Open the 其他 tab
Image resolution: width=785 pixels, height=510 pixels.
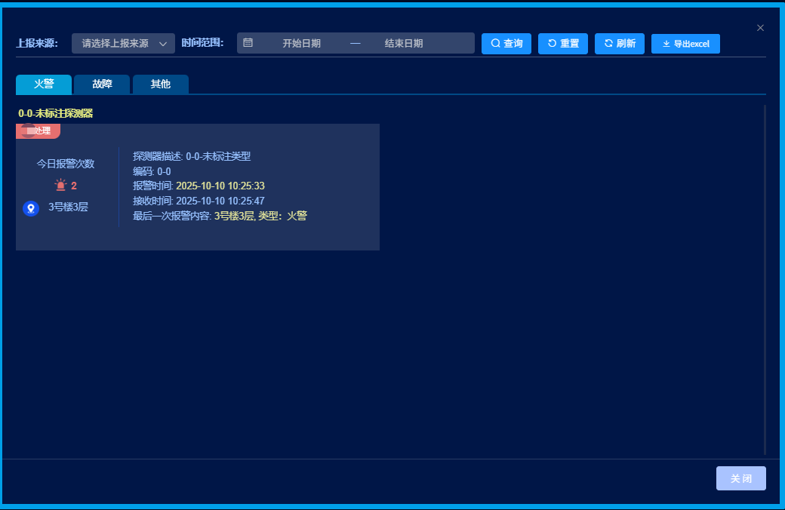pyautogui.click(x=160, y=84)
